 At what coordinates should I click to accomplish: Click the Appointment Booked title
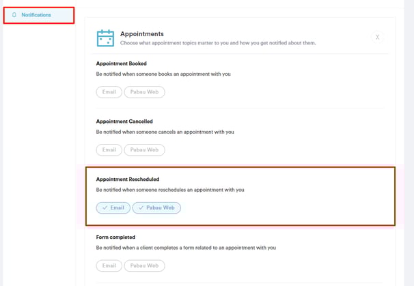122,63
